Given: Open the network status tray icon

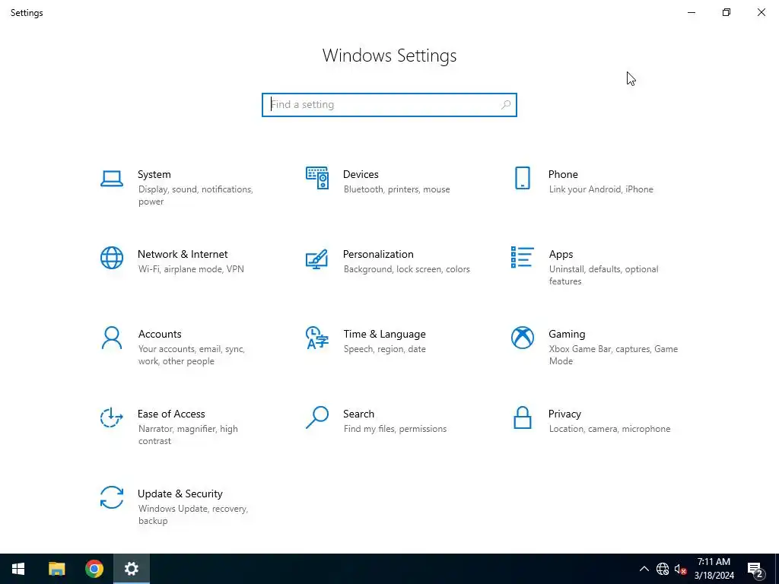Looking at the screenshot, I should pyautogui.click(x=663, y=569).
